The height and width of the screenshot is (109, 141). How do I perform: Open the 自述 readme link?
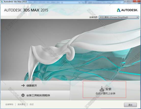click(x=32, y=104)
